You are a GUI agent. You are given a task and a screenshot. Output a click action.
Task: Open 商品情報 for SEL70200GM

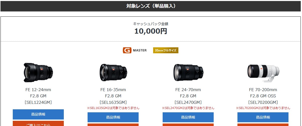[x=263, y=117]
